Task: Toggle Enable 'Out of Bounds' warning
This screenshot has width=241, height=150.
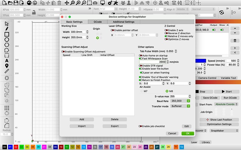Action: 140,77
